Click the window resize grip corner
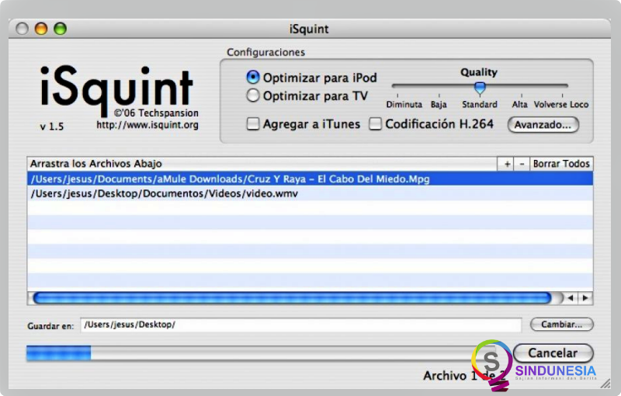The height and width of the screenshot is (396, 621). [x=605, y=384]
